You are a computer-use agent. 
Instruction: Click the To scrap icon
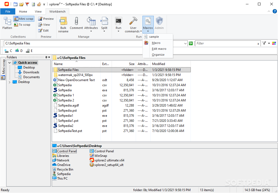[x=16, y=25]
